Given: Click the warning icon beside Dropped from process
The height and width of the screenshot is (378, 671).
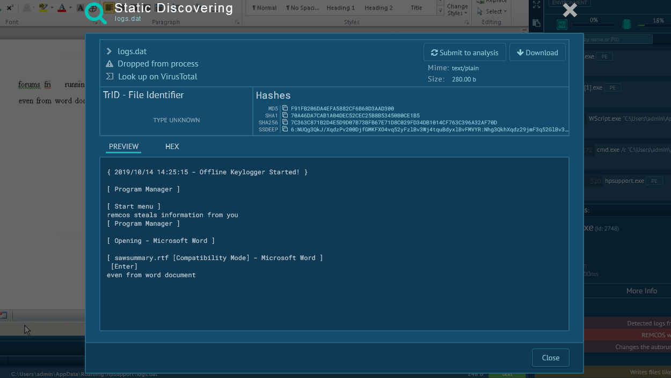Looking at the screenshot, I should tap(110, 64).
